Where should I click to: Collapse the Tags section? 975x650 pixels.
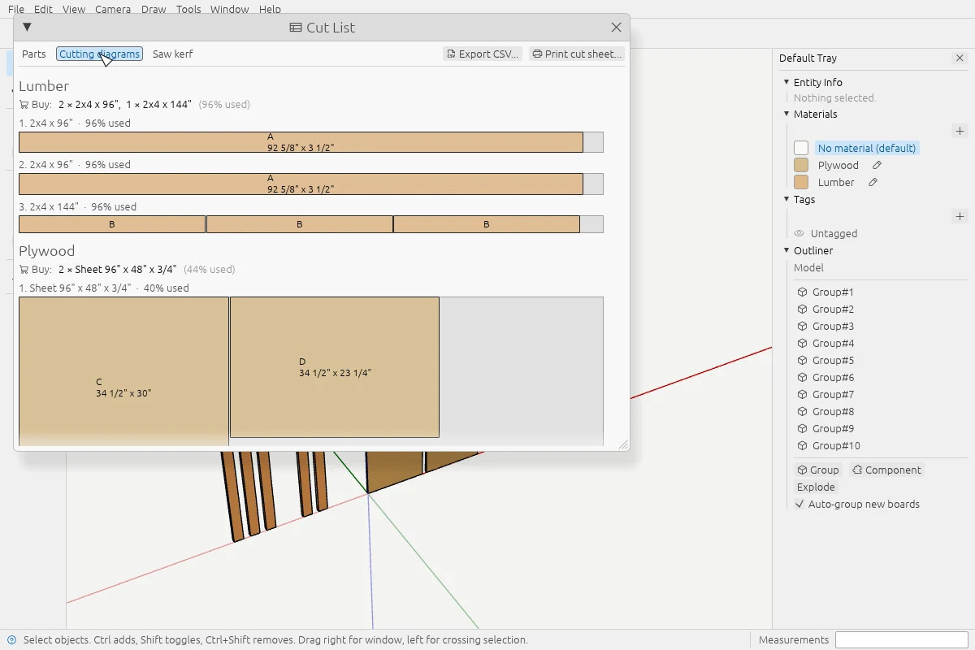click(786, 200)
